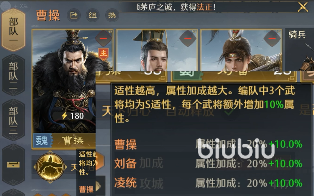Screen dimensions: 314x196
Task: Select the third general portrait with headband
Action: tap(241, 50)
